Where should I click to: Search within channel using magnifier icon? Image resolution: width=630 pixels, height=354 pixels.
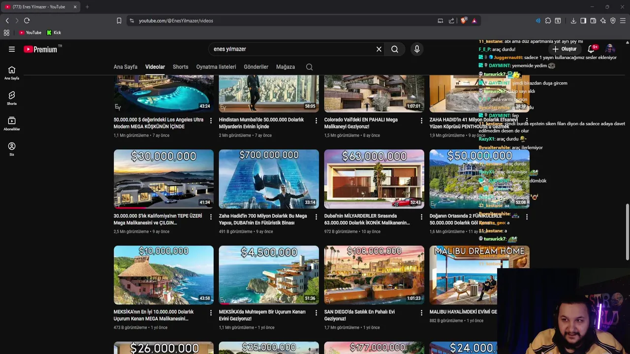coord(309,67)
